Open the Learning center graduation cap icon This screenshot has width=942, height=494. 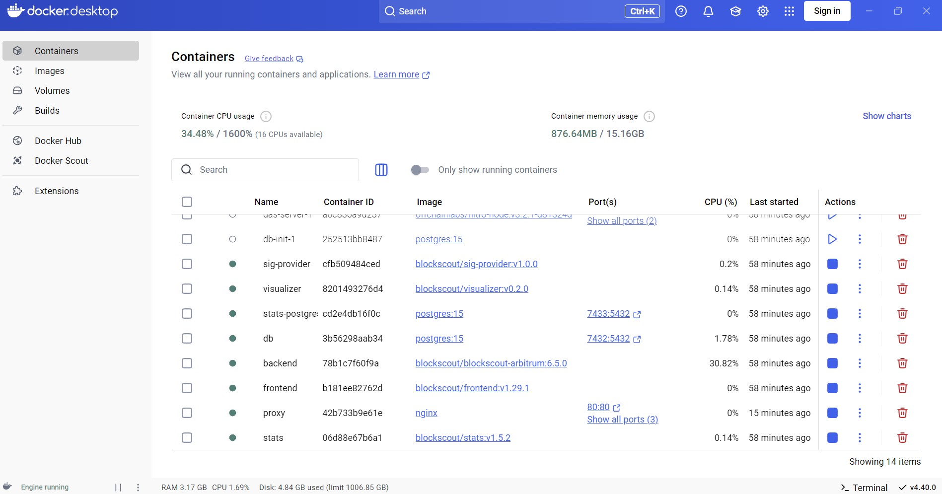[735, 11]
